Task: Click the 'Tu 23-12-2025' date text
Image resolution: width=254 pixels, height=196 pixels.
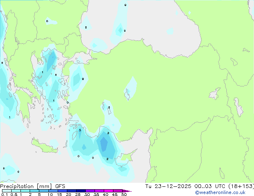Action: 168,186
